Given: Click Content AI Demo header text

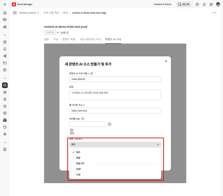Looking at the screenshot, I should pyautogui.click(x=163, y=4).
